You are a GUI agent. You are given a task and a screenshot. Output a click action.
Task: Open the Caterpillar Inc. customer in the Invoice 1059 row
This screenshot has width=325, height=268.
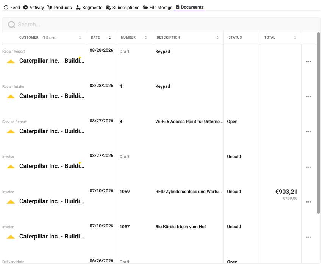tap(52, 201)
